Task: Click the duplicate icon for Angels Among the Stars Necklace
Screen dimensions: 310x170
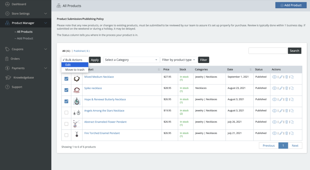Action: point(292,111)
